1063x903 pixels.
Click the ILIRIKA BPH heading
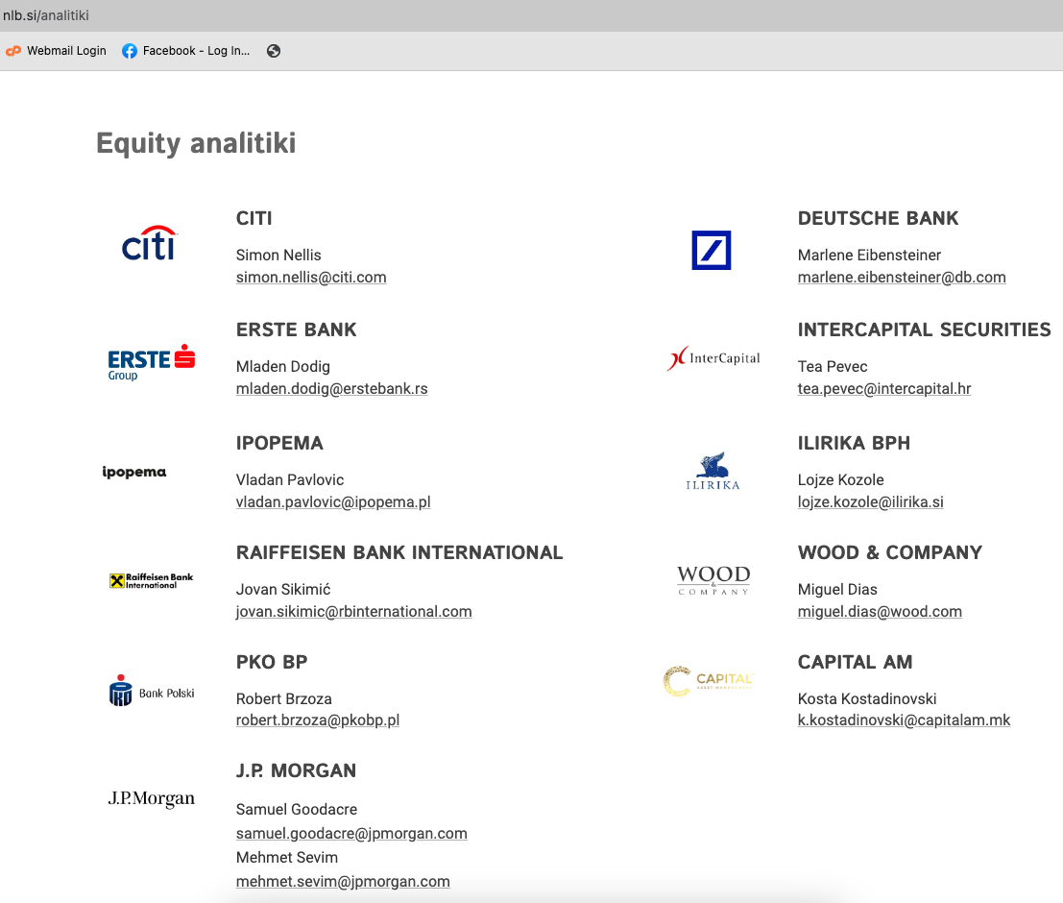pos(855,443)
